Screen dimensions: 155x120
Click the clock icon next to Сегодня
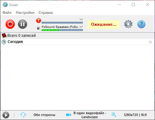4,42
